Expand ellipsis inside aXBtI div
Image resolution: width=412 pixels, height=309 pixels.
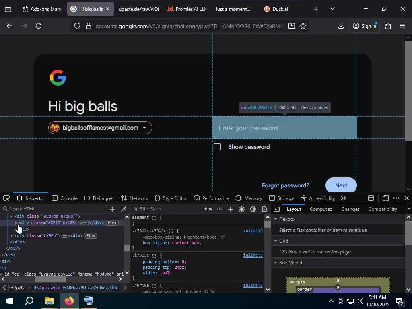tap(86, 223)
